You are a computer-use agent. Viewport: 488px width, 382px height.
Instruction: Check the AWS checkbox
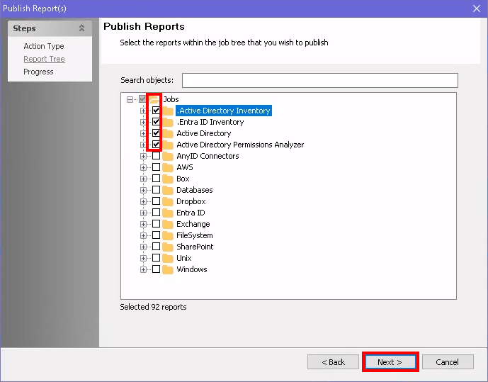156,167
